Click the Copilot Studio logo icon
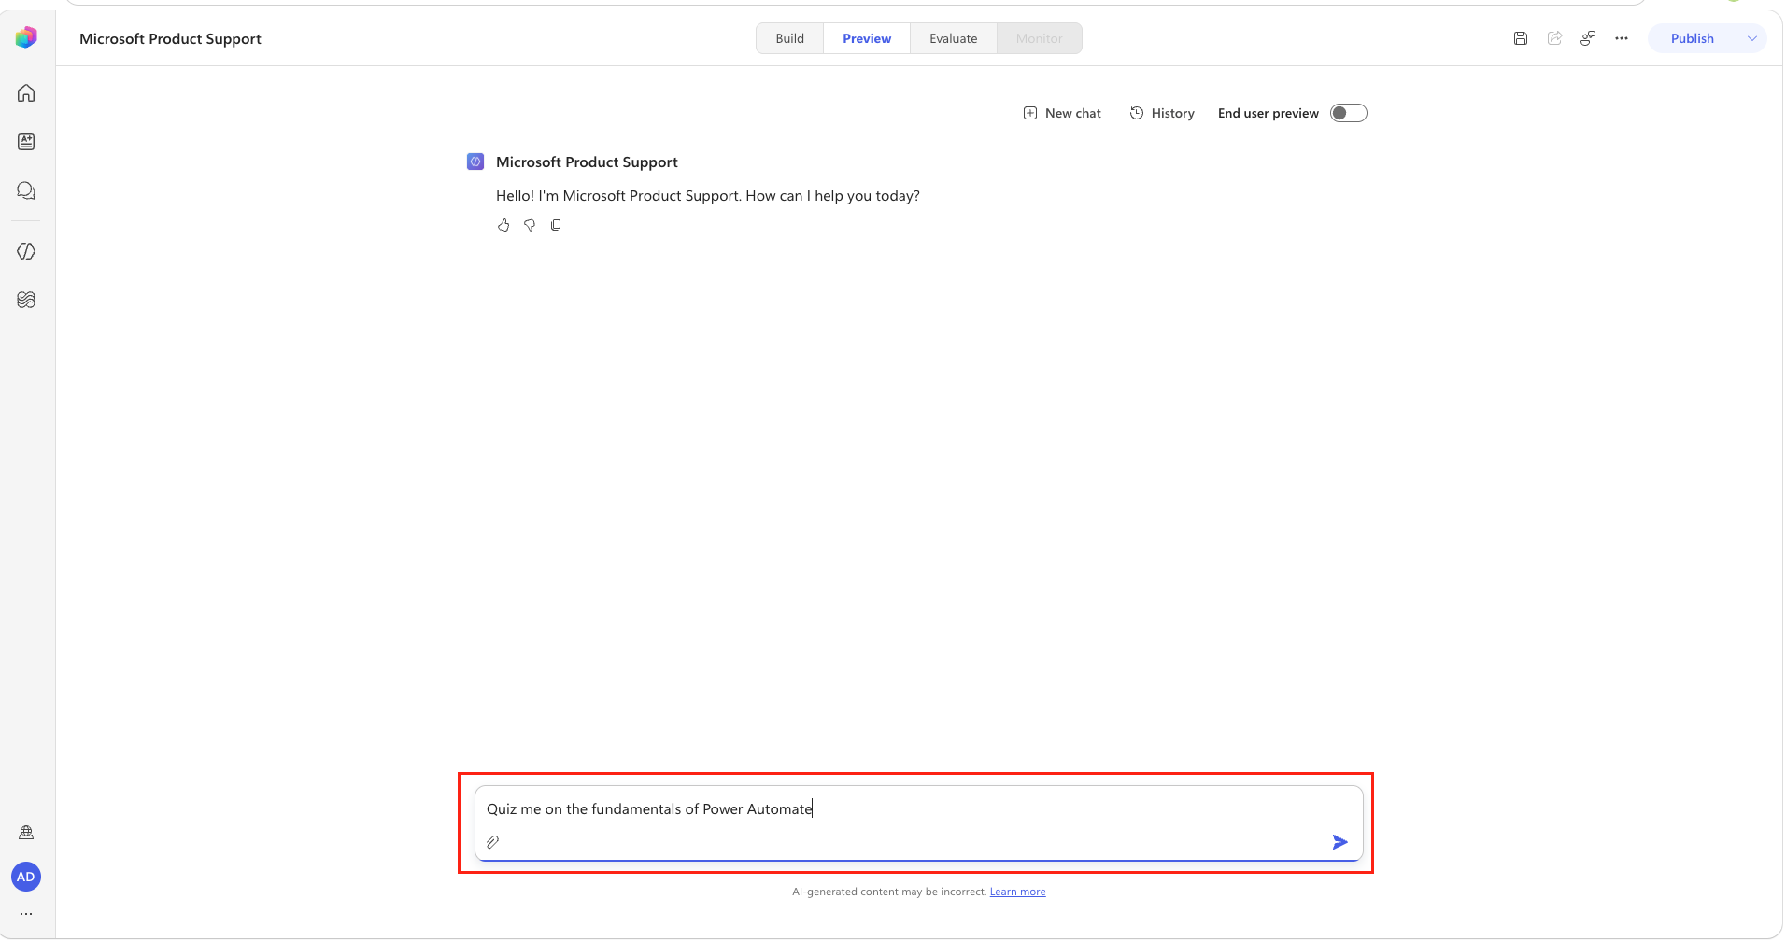 [x=26, y=37]
